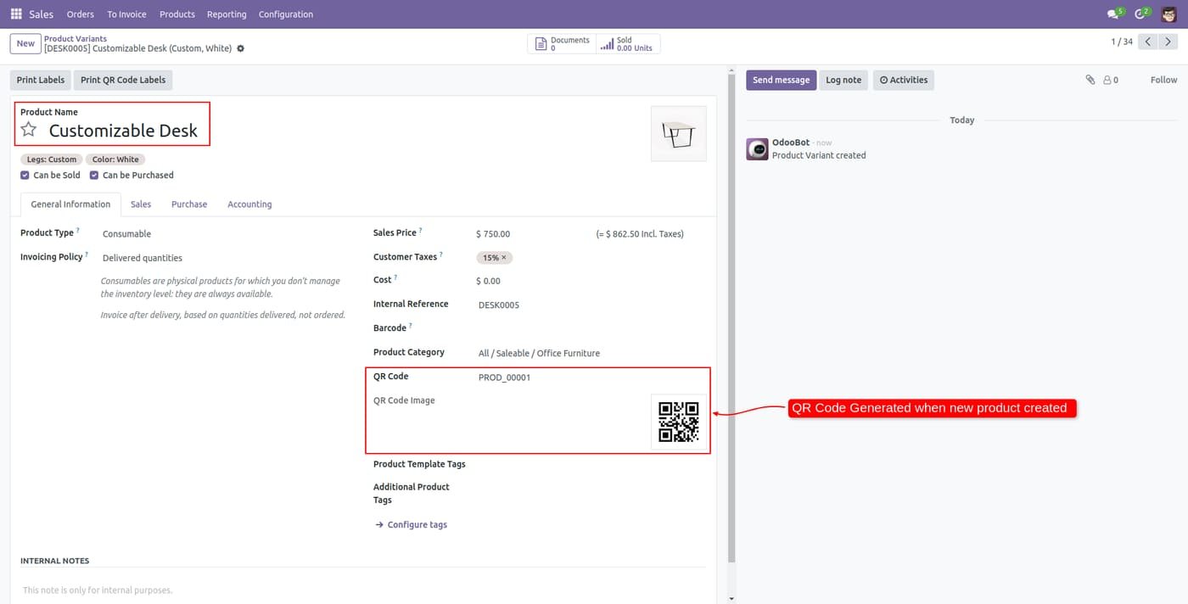Image resolution: width=1188 pixels, height=604 pixels.
Task: Mark Customizable Desk as favorite star
Action: (29, 130)
